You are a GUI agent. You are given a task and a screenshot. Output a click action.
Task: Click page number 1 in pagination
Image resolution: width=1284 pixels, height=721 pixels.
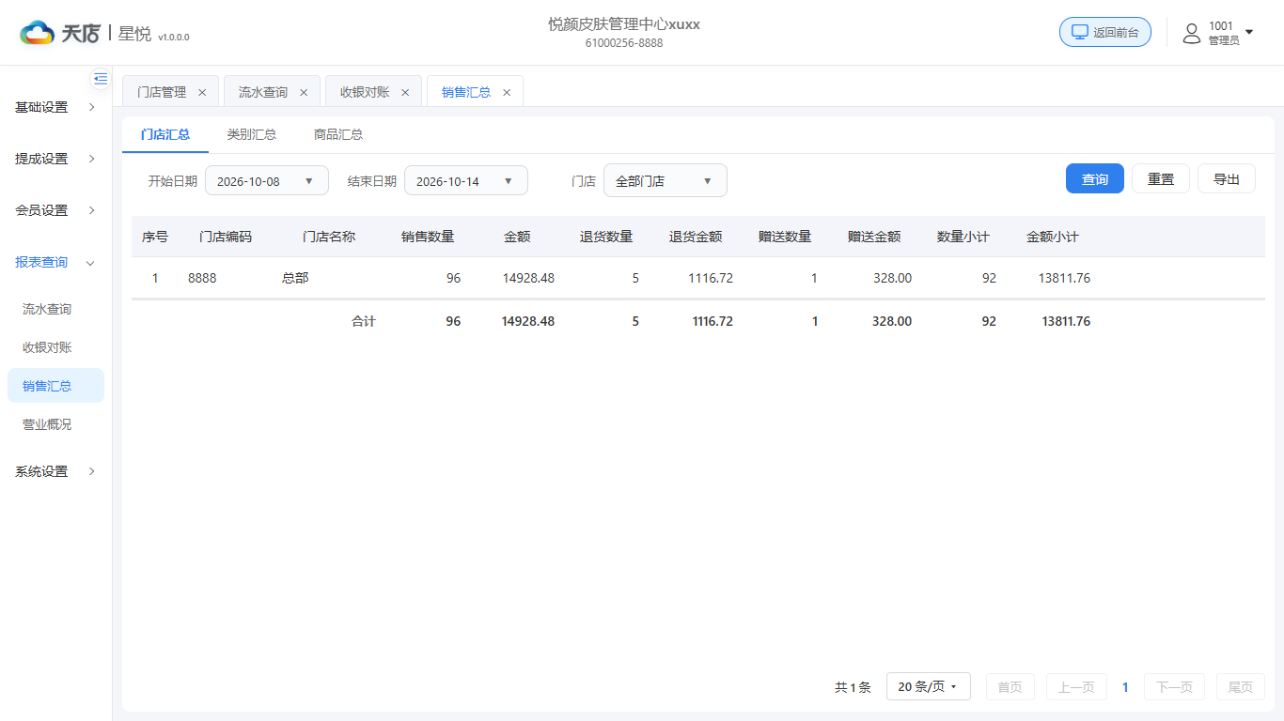1125,687
